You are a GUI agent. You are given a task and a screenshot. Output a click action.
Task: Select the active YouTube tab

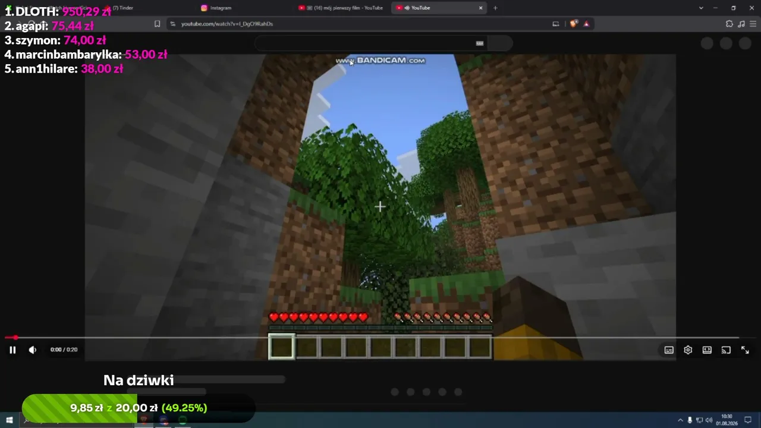point(434,8)
